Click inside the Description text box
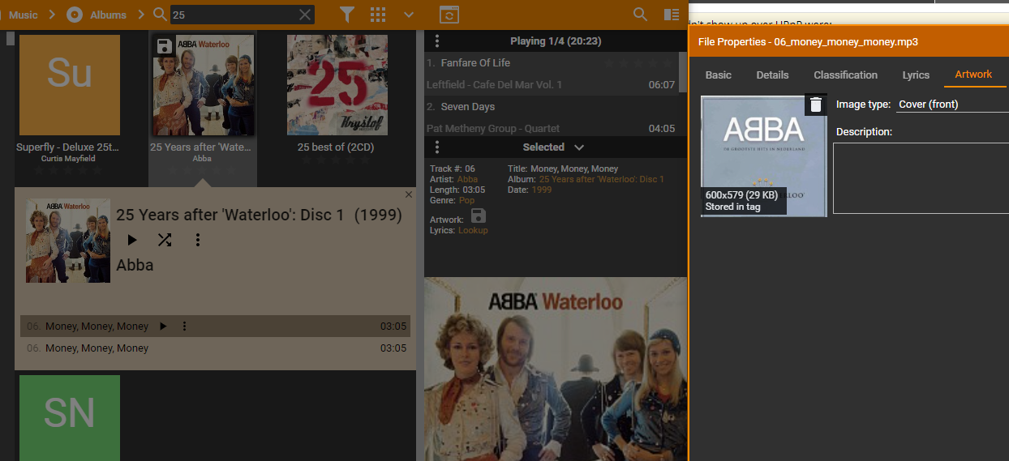The height and width of the screenshot is (461, 1009). click(x=921, y=178)
